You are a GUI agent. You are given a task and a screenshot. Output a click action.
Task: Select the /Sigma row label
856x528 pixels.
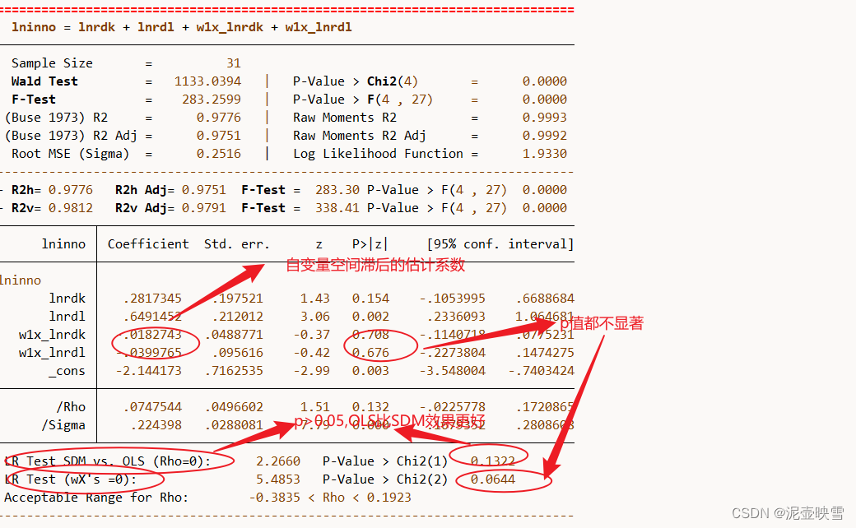coord(63,425)
